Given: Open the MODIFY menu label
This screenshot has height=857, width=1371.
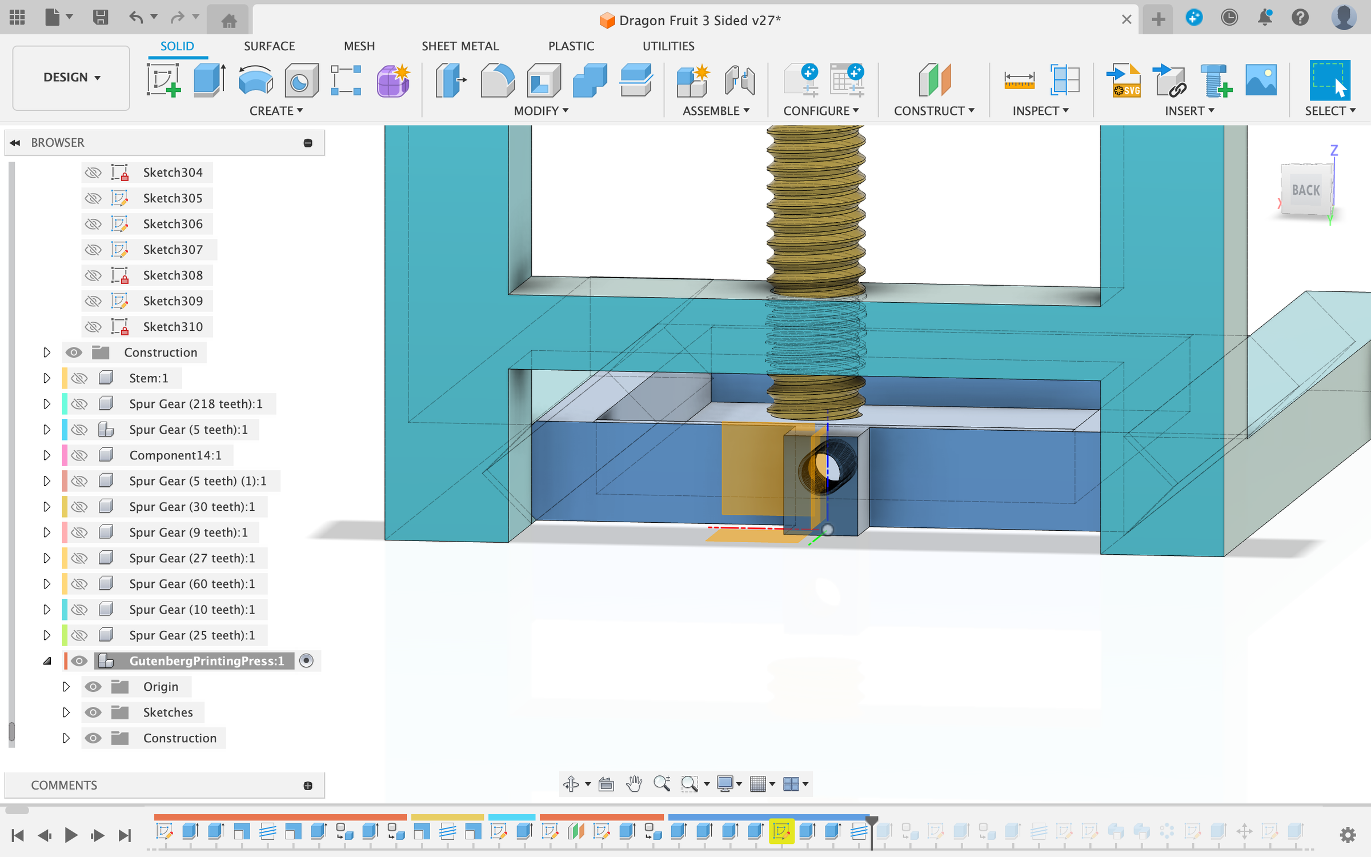Looking at the screenshot, I should [540, 111].
